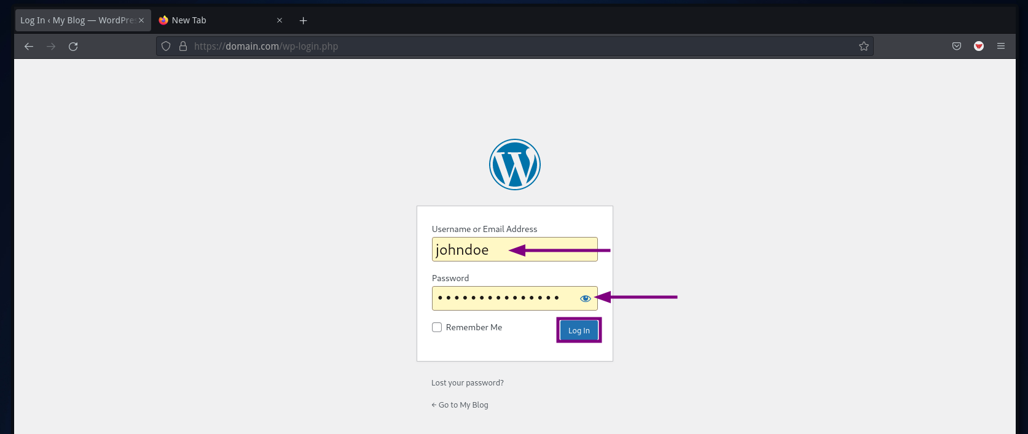
Task: Click the Password label above the field
Action: [x=450, y=278]
